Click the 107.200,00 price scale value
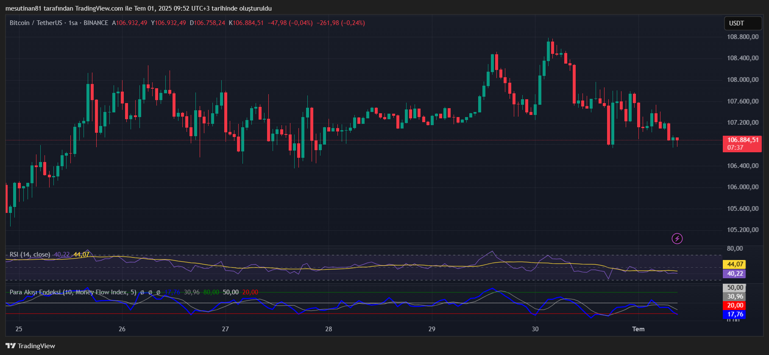Screen dimensions: 769x355 point(743,123)
